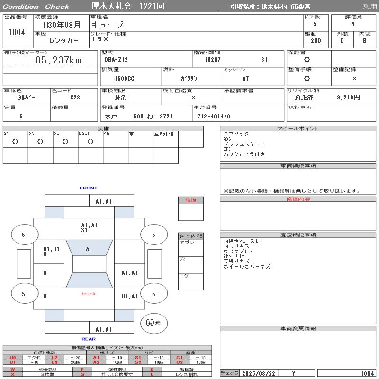
Task: Click the body color シルバー
Action: click(x=27, y=98)
